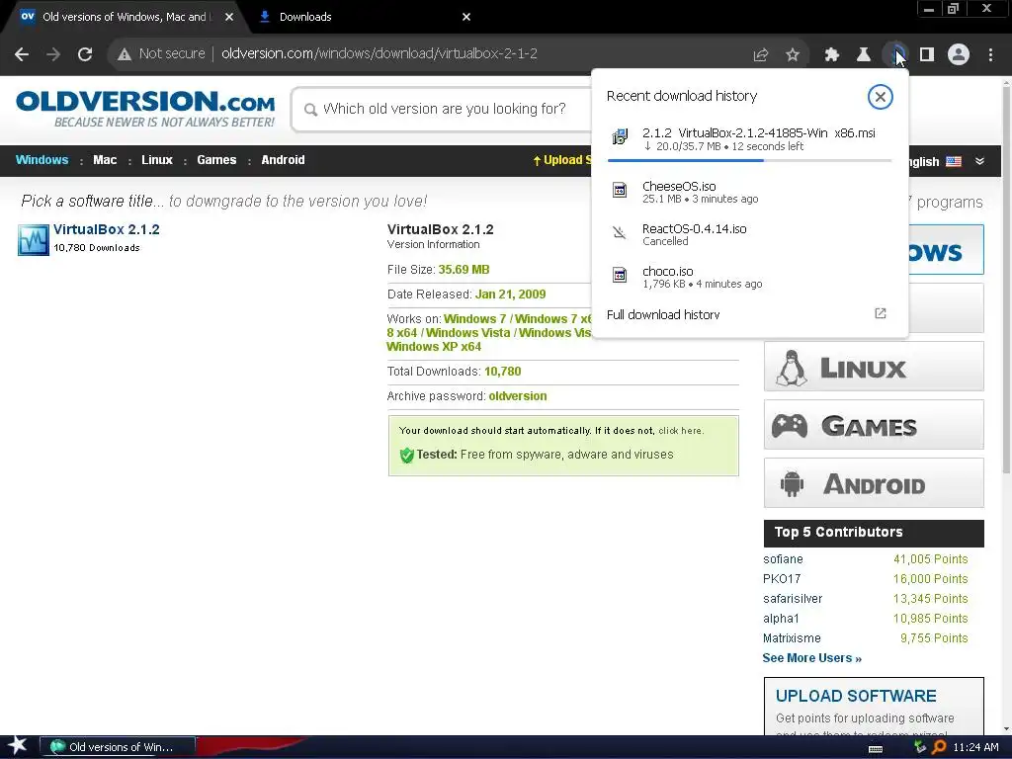Image resolution: width=1012 pixels, height=759 pixels.
Task: Click the Linux penguin icon
Action: (792, 368)
